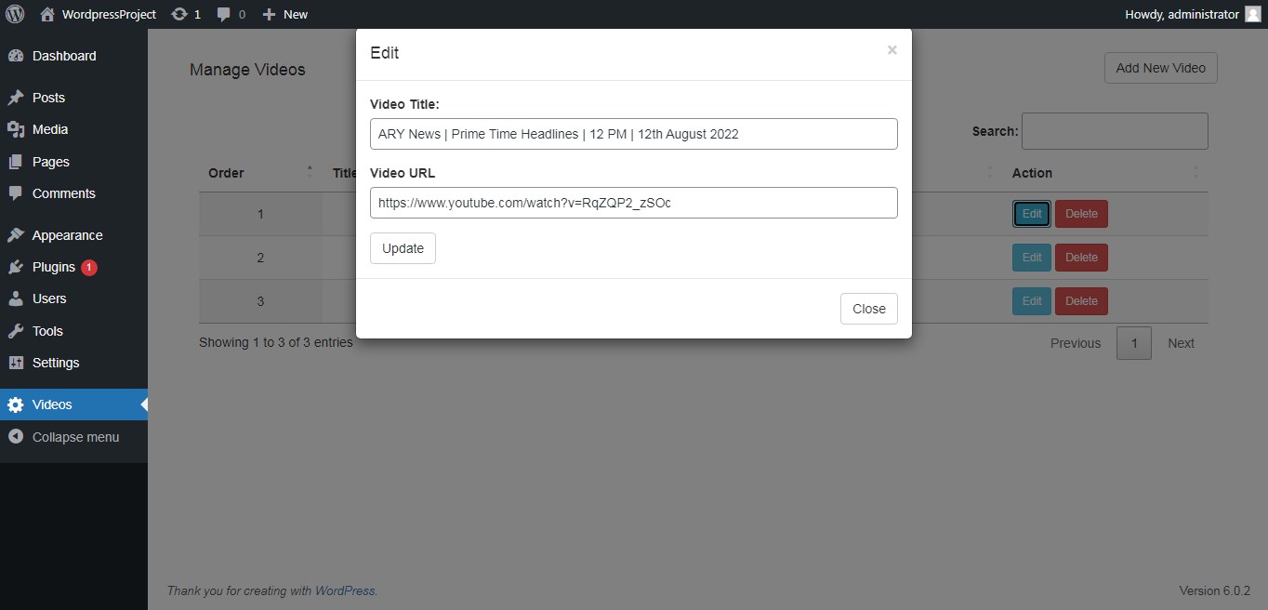This screenshot has width=1268, height=610.
Task: Click the WordPress logo icon
Action: pos(15,14)
